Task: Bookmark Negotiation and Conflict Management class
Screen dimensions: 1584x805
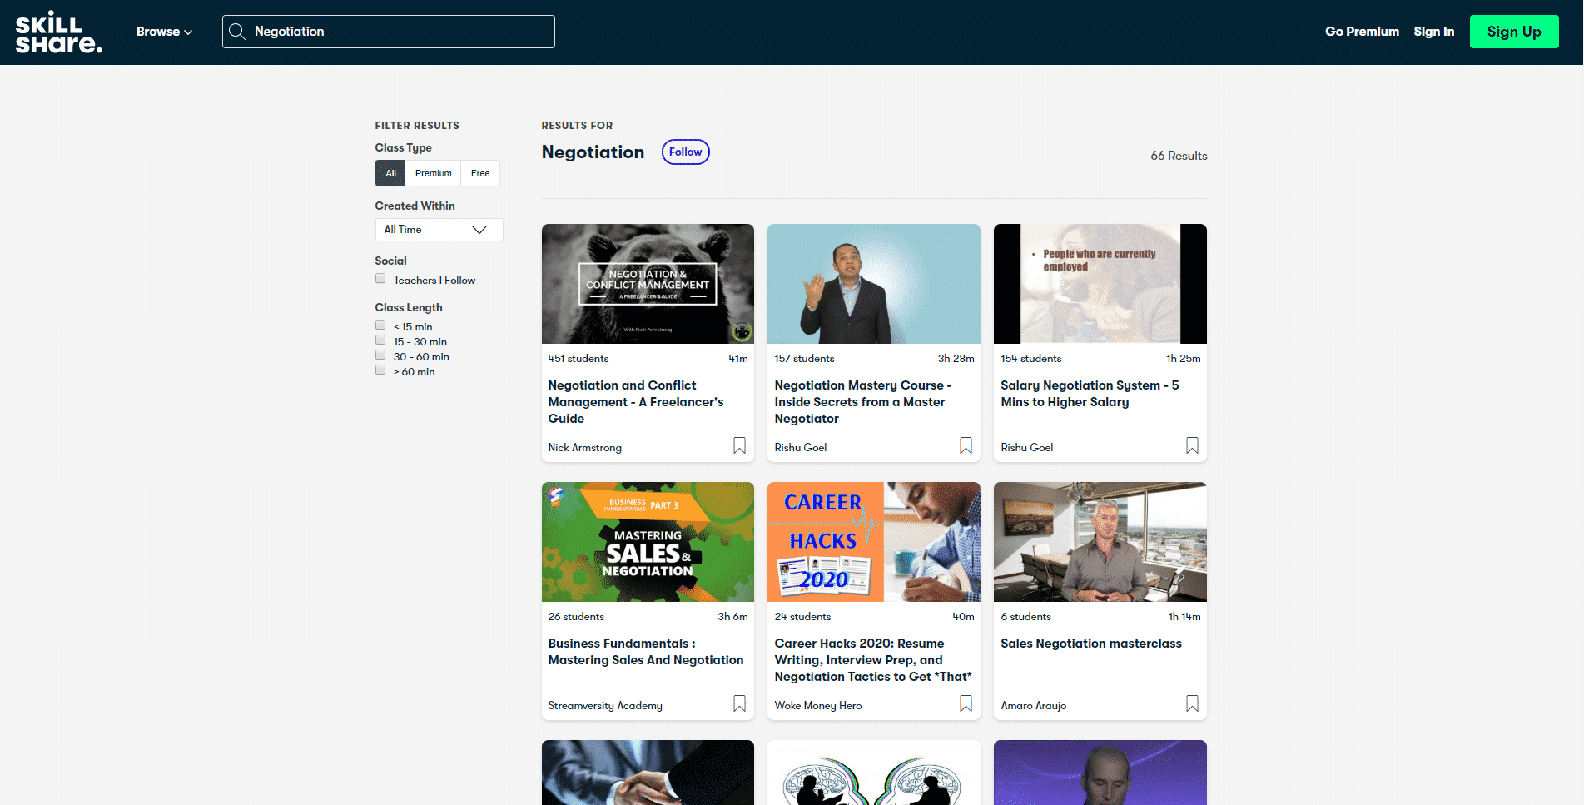Action: pos(739,446)
